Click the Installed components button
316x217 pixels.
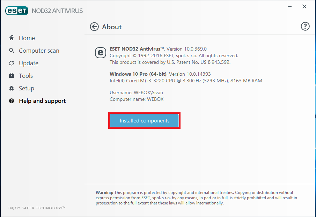click(144, 120)
